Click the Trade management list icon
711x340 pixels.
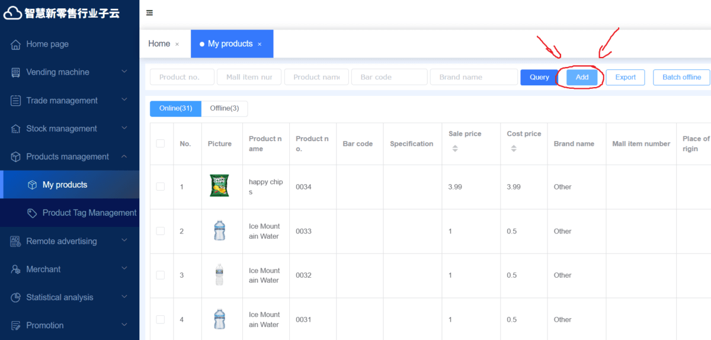[x=16, y=101]
